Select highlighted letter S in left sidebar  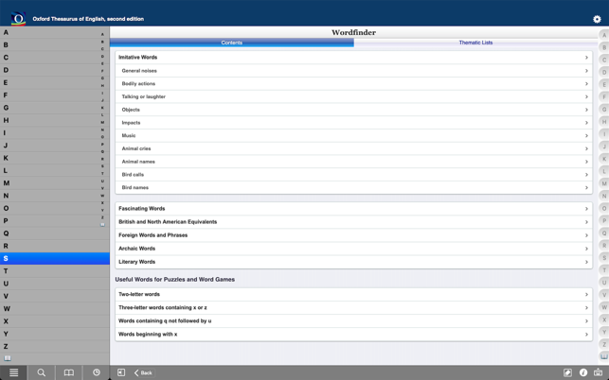tap(55, 258)
